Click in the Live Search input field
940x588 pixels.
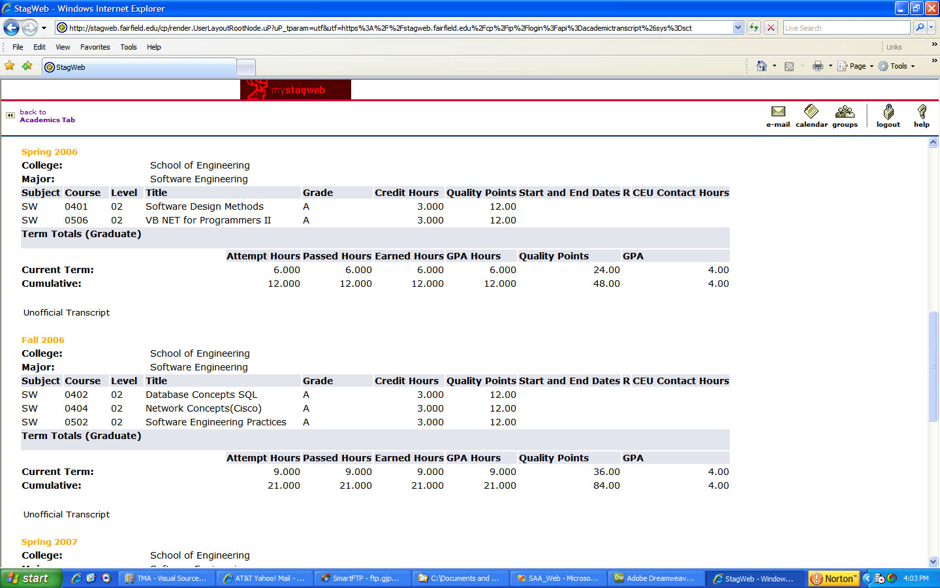(x=845, y=28)
